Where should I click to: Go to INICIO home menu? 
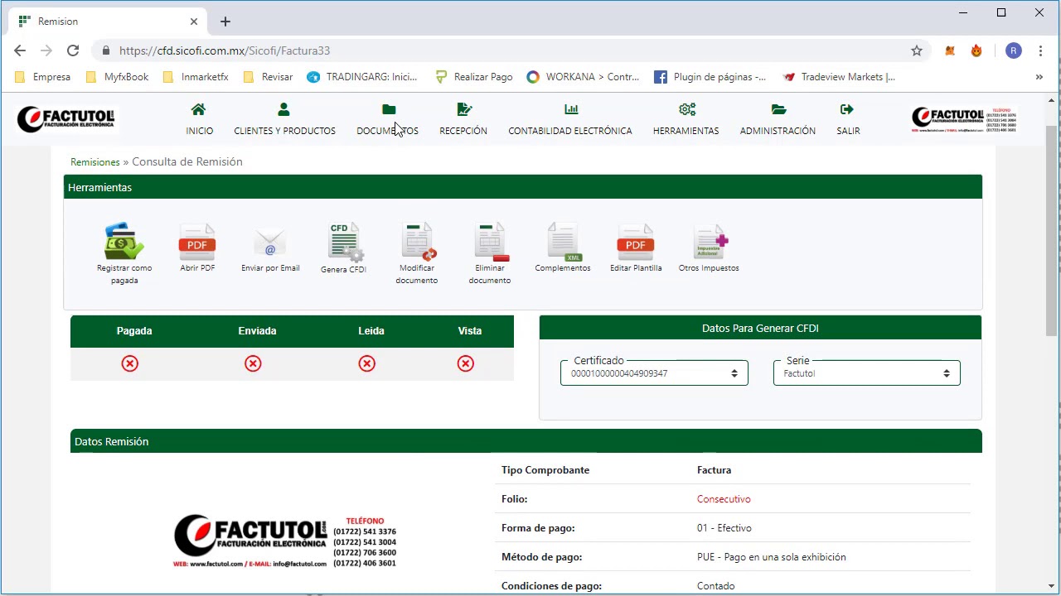pos(199,120)
